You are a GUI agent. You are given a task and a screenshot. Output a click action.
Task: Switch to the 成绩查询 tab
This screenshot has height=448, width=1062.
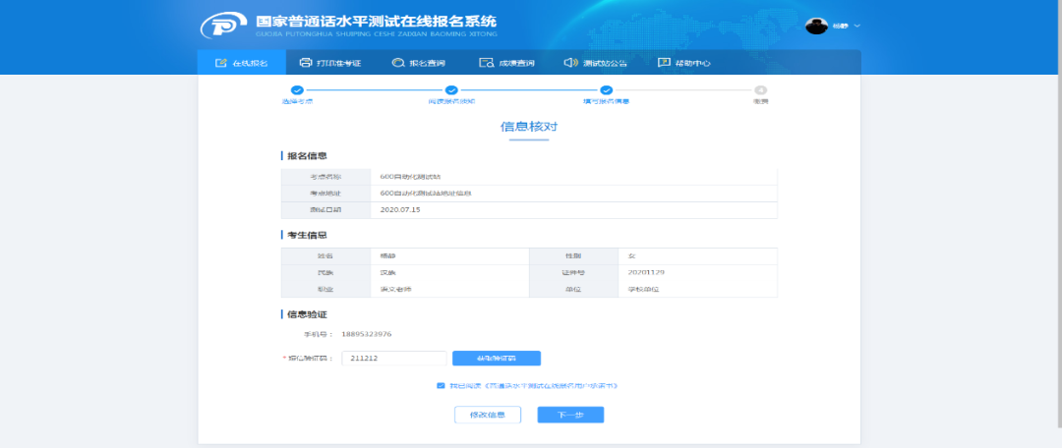(507, 63)
